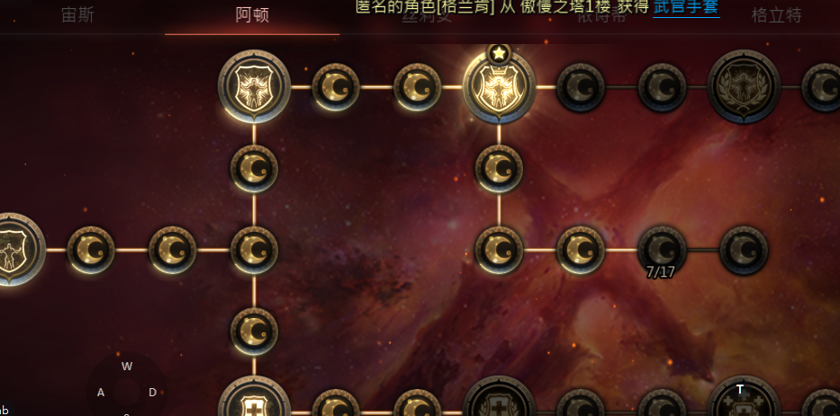Click moon node right of left-edge shield
This screenshot has width=840, height=416.
91,250
